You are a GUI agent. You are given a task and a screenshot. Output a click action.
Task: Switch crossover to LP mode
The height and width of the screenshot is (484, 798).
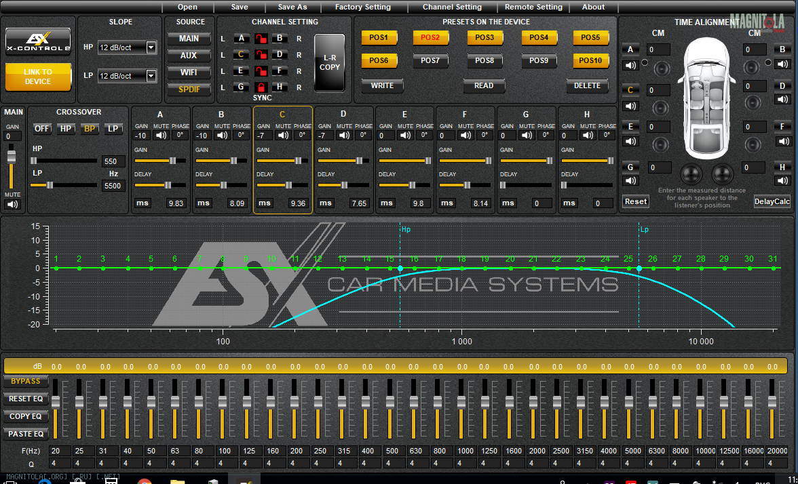[x=113, y=129]
